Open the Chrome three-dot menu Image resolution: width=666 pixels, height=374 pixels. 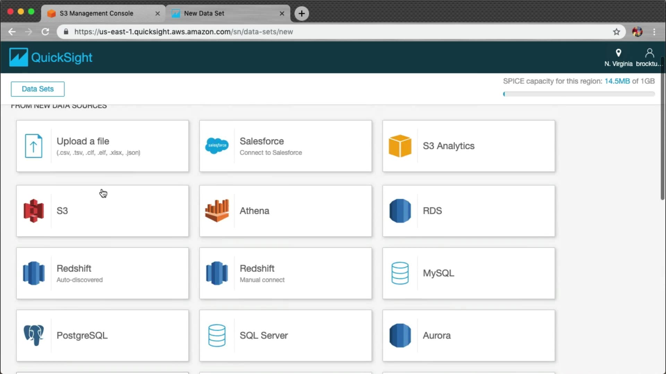[x=654, y=32]
